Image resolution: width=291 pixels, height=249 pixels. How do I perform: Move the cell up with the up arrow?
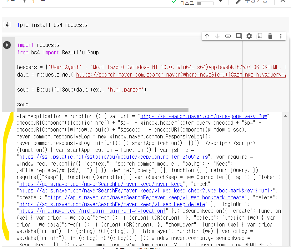point(207,36)
